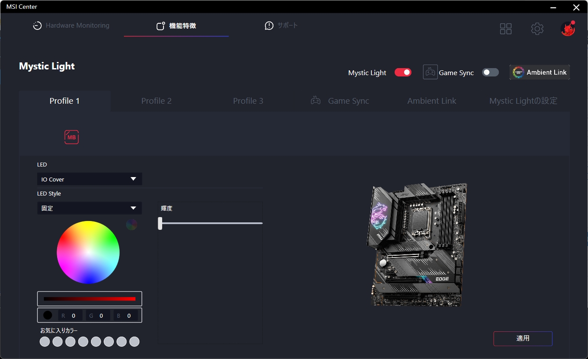The image size is (588, 359).
Task: Select the rainbow multicolor mode icon near color wheel
Action: (x=131, y=225)
